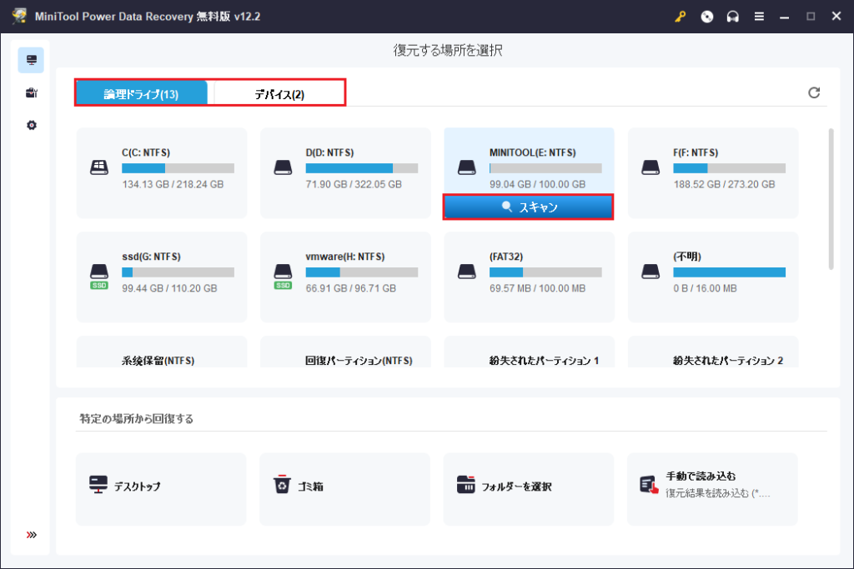This screenshot has height=569, width=854.
Task: Select the C(C: NTFS) drive
Action: [162, 172]
